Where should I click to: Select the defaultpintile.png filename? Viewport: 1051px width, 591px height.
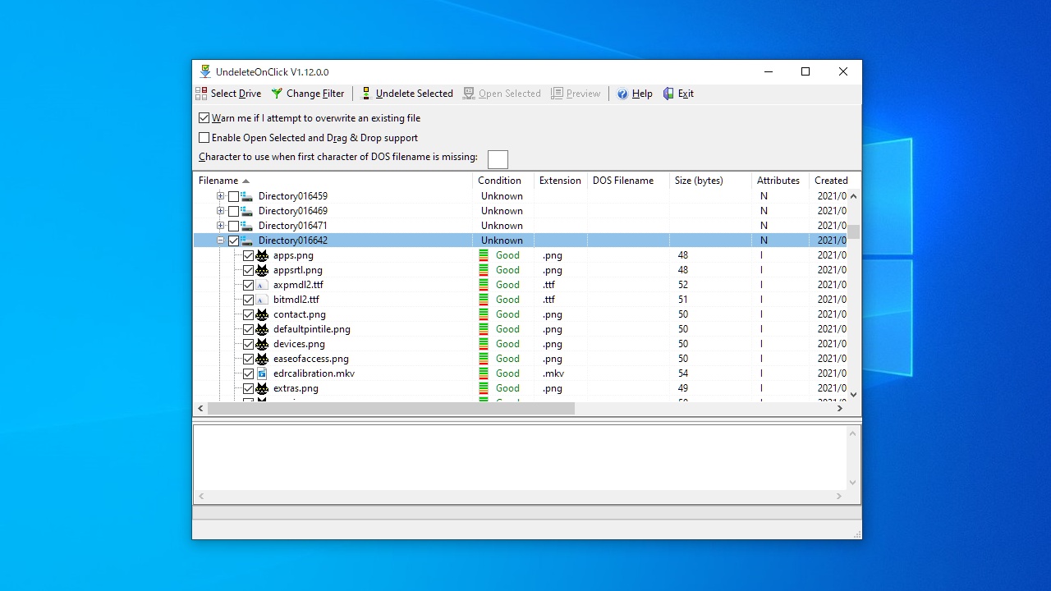312,329
